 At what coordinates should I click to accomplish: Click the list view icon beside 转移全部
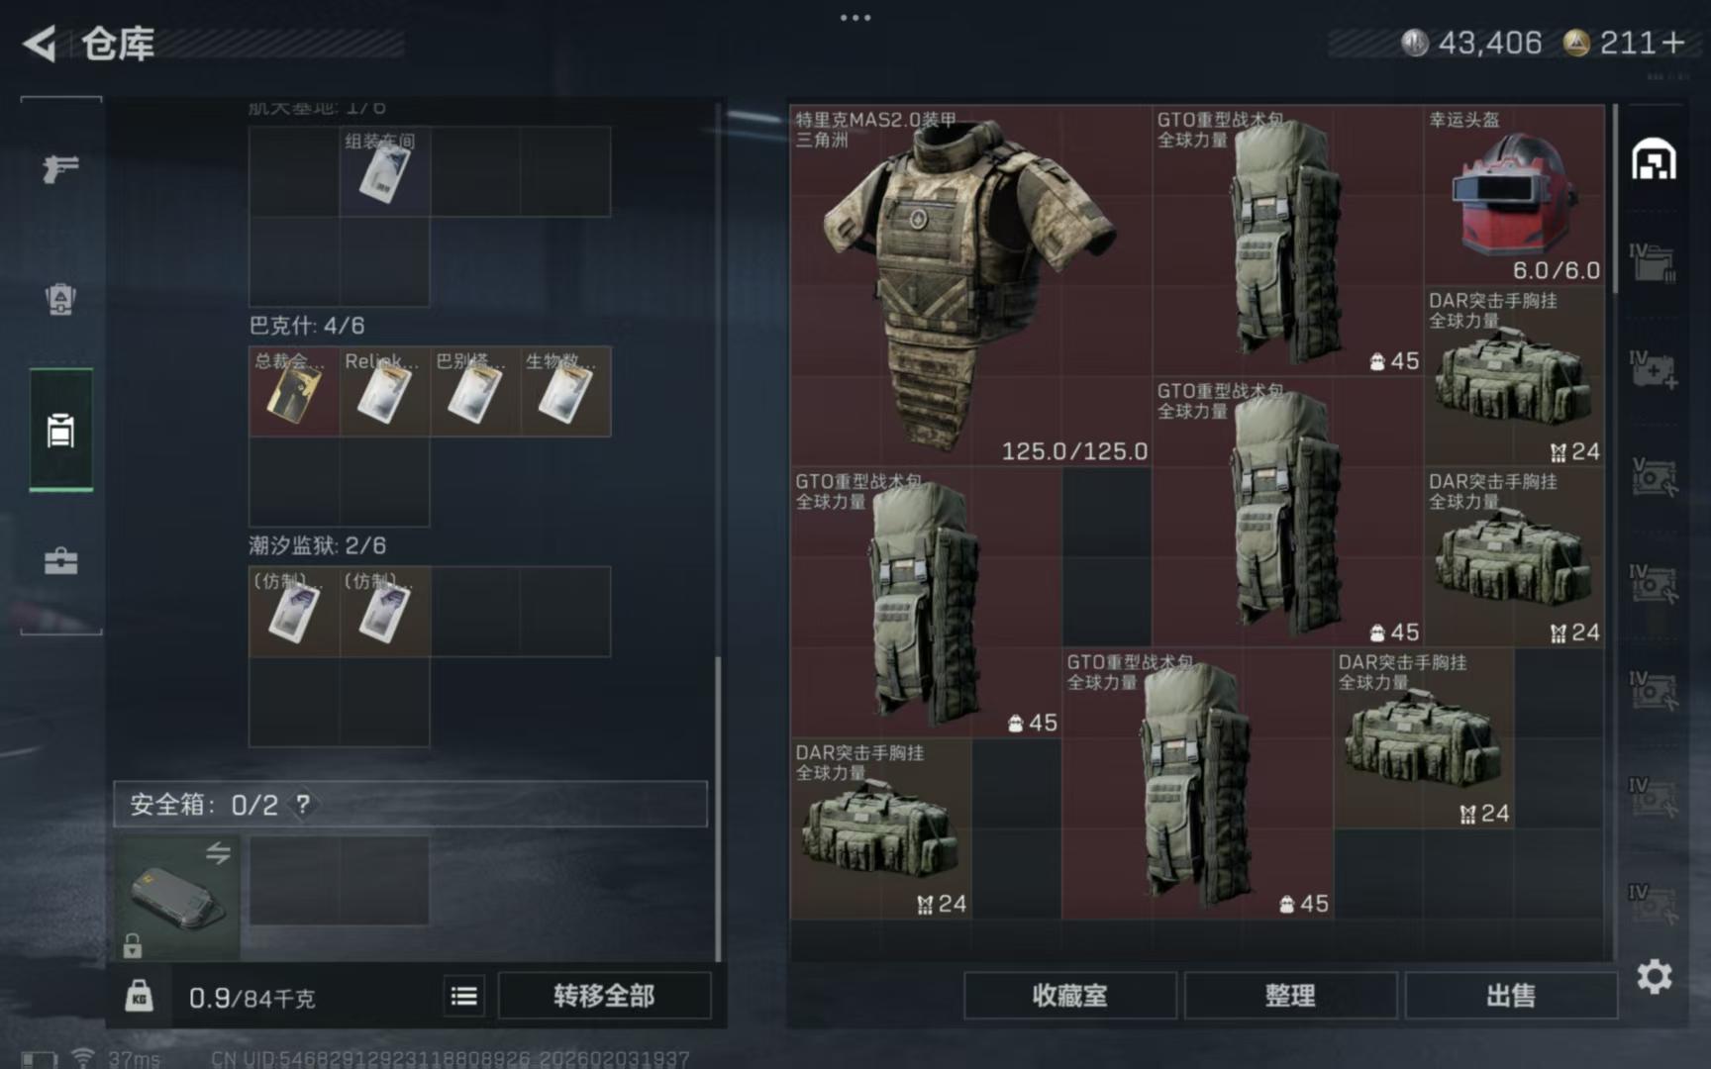[463, 996]
